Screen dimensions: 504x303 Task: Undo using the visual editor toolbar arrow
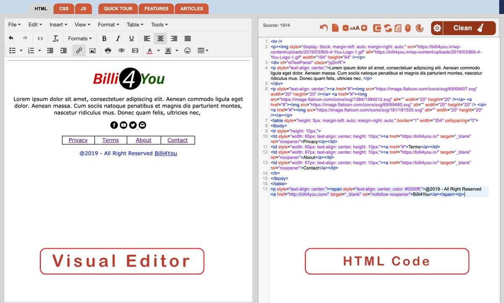click(x=11, y=38)
